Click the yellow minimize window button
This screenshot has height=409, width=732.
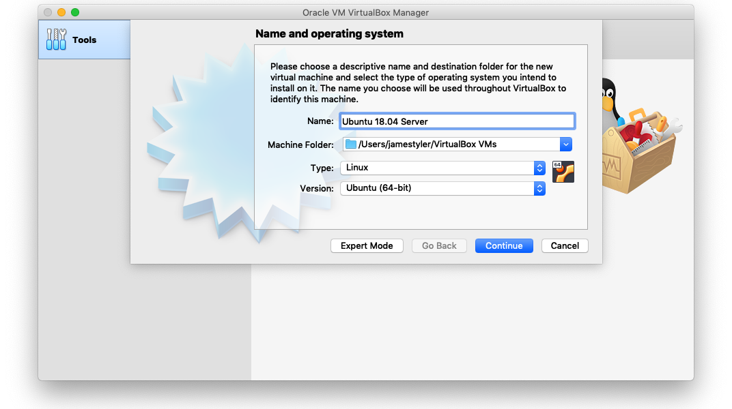61,12
